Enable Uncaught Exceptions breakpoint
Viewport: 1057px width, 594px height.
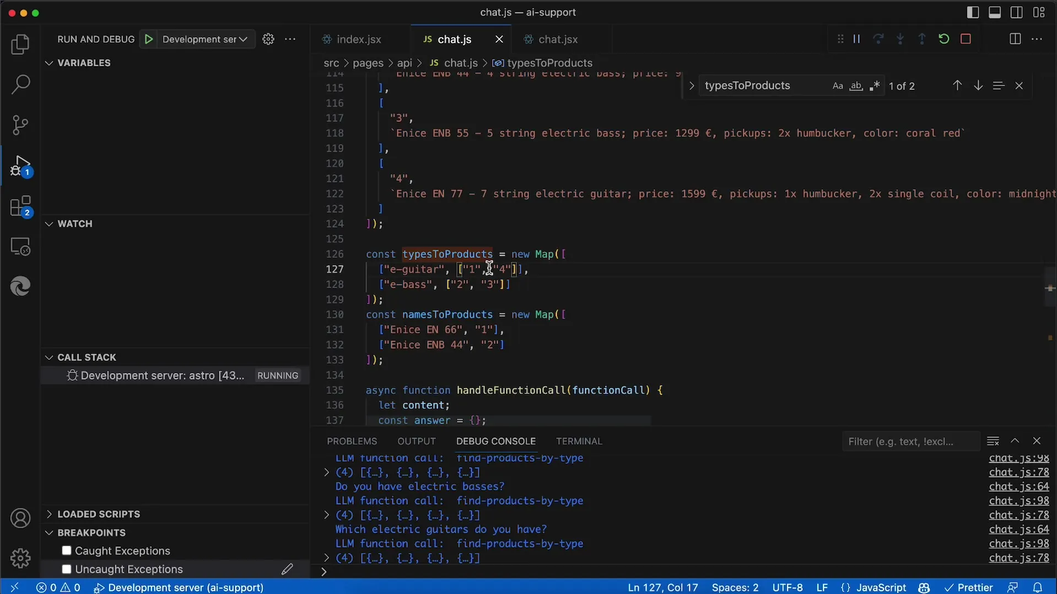67,569
